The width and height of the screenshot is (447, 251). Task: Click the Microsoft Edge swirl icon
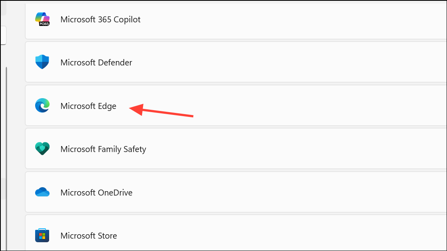42,105
